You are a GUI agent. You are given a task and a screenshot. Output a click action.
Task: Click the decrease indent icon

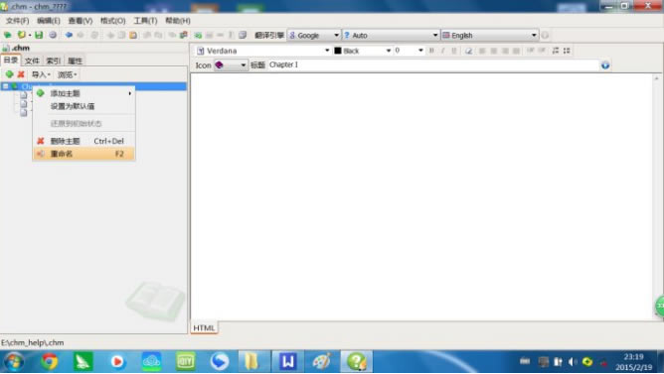pos(530,51)
